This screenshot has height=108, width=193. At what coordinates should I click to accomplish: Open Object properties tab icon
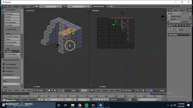[x=186, y=25]
